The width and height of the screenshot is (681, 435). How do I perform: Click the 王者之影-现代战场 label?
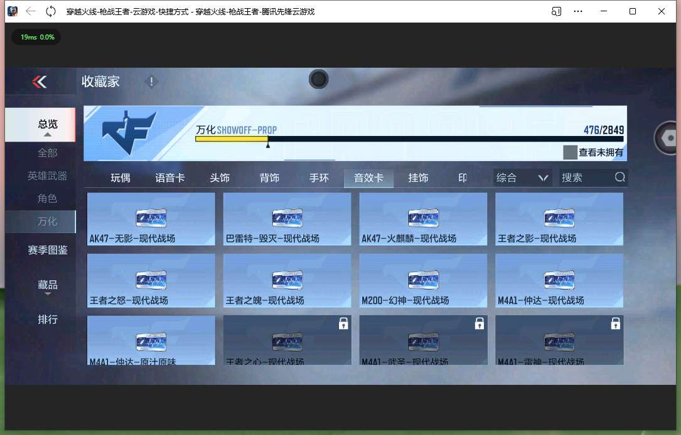[x=537, y=239]
